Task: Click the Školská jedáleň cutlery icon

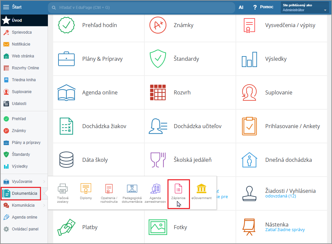Action: [x=158, y=160]
